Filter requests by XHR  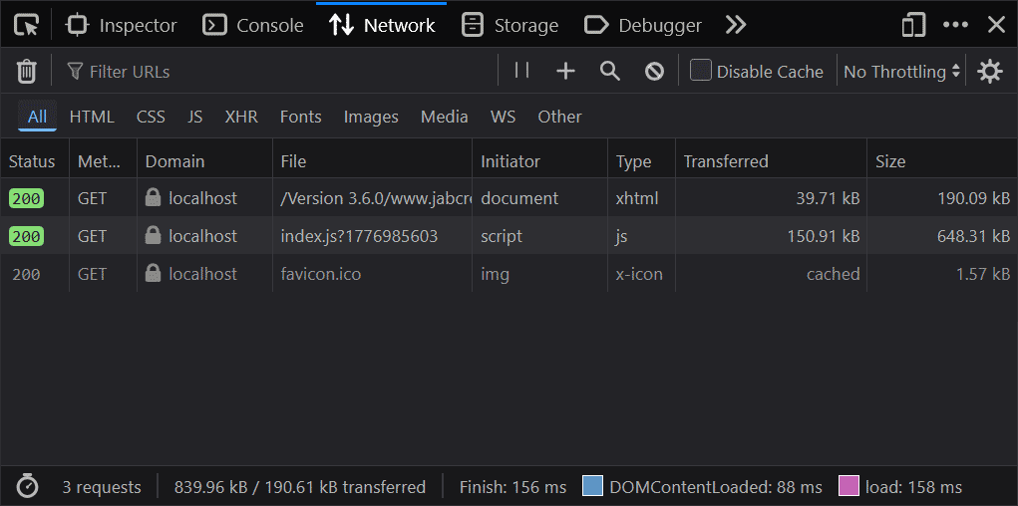pyautogui.click(x=241, y=117)
